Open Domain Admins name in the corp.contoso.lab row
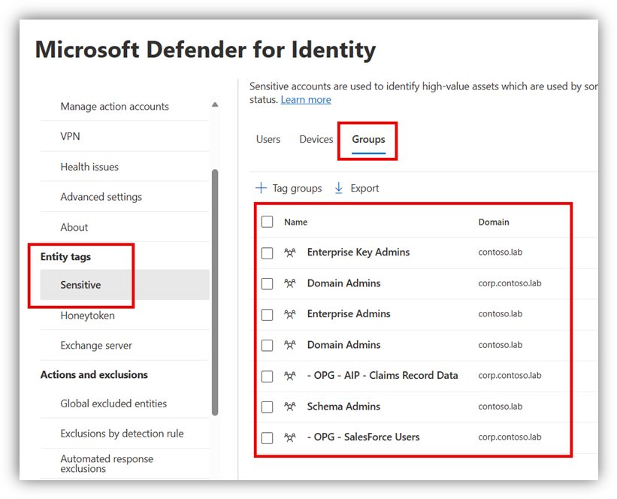This screenshot has width=617, height=499. (343, 283)
